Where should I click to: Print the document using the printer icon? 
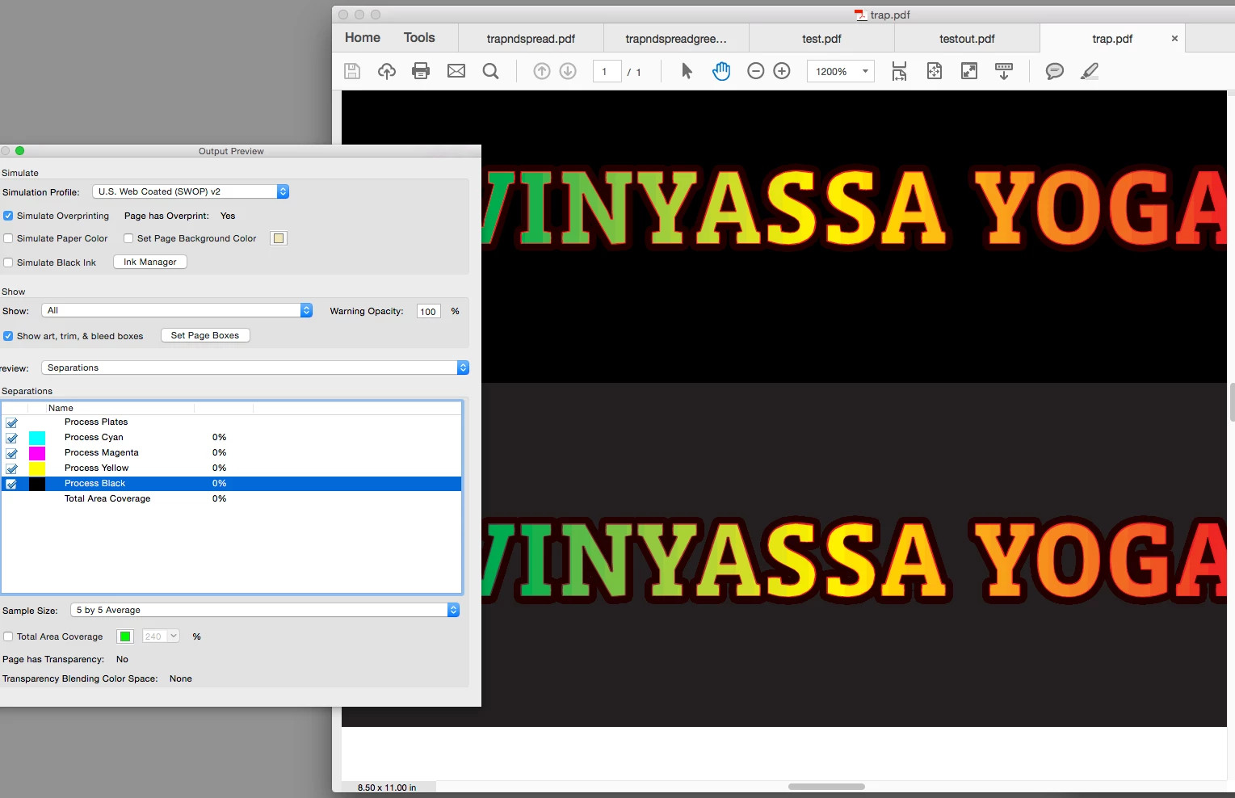[421, 71]
